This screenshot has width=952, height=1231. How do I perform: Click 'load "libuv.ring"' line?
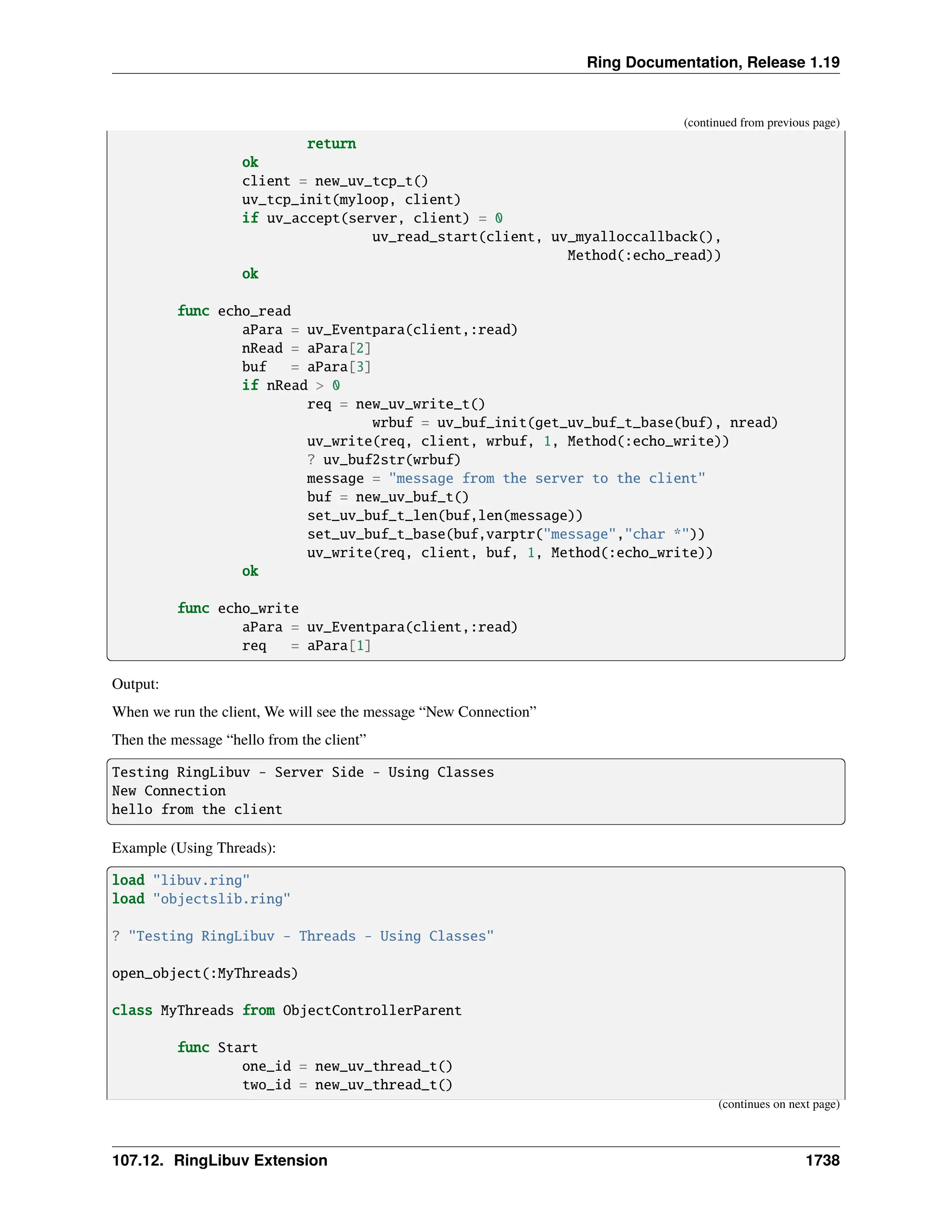181,880
